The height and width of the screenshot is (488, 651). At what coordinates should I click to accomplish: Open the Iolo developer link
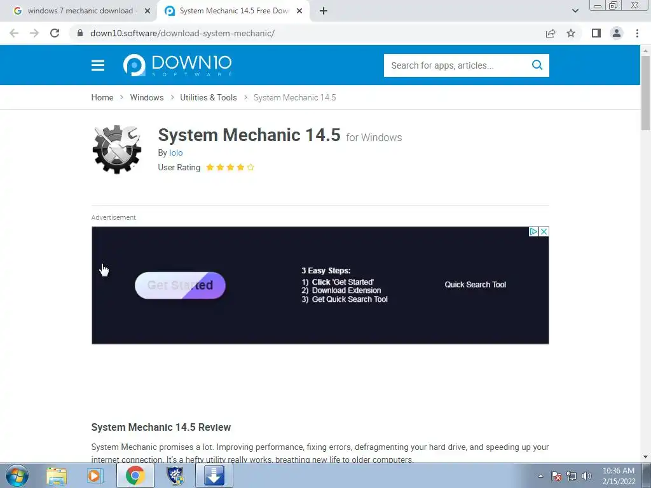click(176, 152)
